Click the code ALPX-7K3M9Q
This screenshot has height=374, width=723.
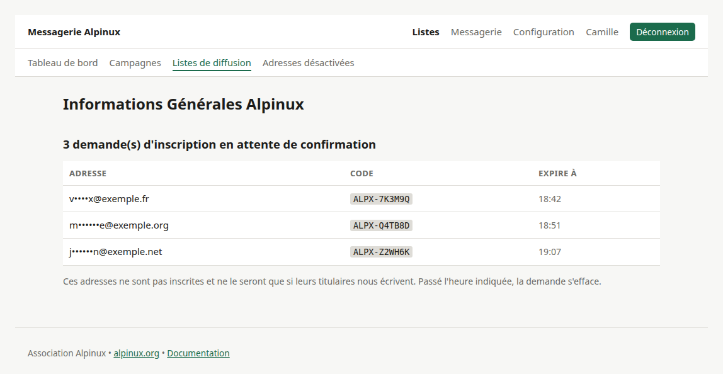(381, 199)
